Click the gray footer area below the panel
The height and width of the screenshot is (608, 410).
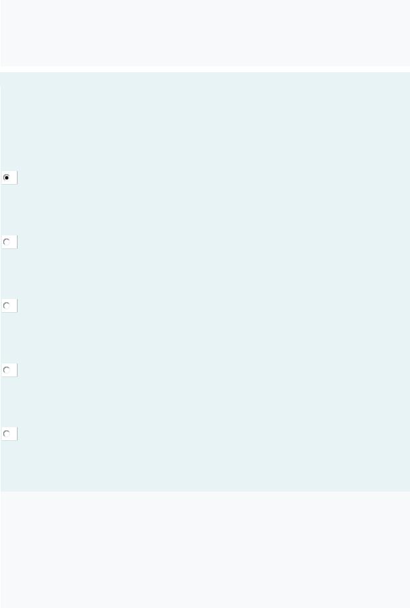coord(205,549)
